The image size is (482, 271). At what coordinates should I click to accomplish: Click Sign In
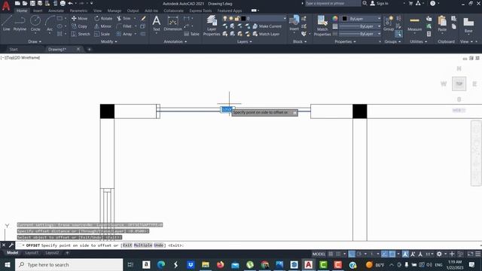(379, 3)
